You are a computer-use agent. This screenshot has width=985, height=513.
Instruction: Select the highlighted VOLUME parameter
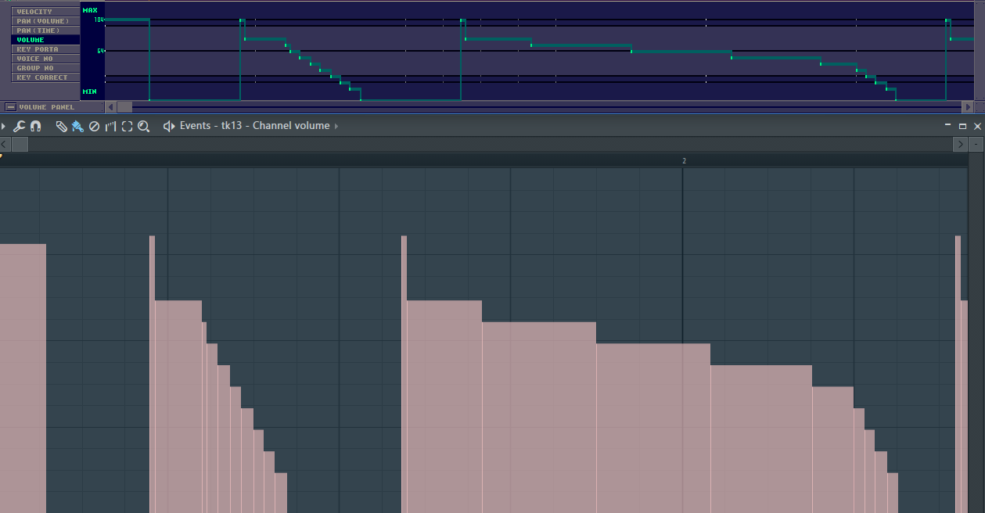[45, 40]
